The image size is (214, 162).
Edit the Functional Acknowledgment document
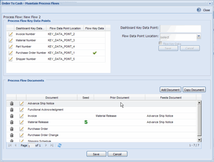tap(21, 110)
